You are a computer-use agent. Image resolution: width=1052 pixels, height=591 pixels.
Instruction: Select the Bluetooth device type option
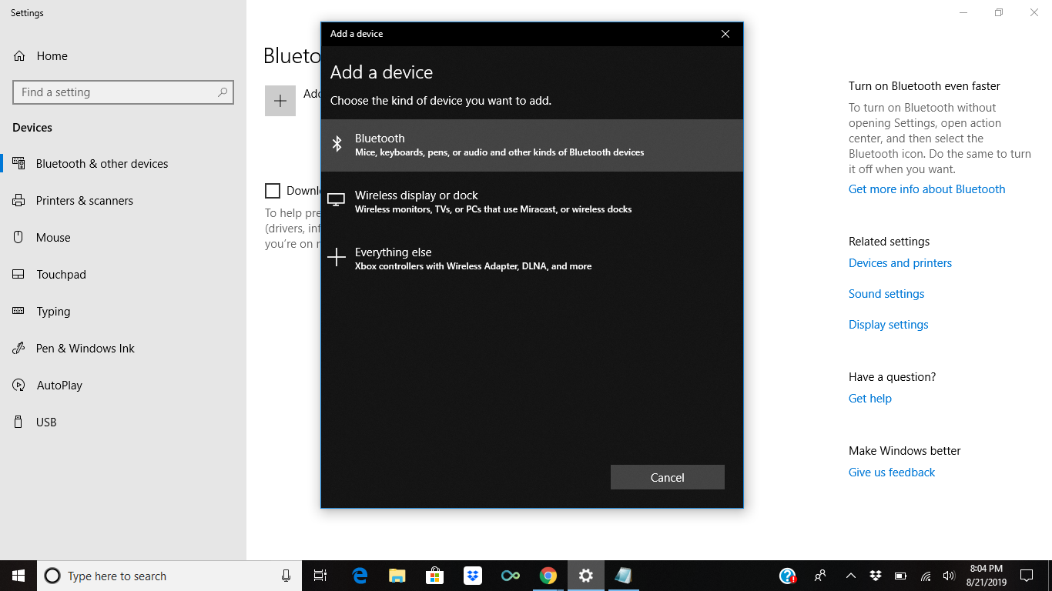coord(531,145)
